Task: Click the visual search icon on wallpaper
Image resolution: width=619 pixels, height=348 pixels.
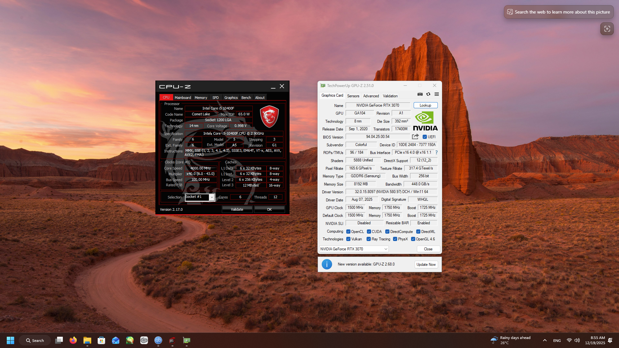Action: pyautogui.click(x=607, y=29)
